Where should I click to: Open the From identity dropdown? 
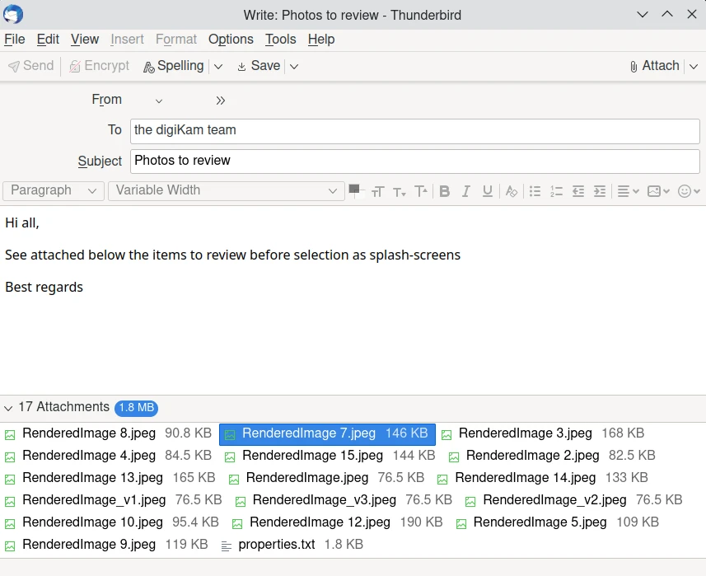(158, 101)
